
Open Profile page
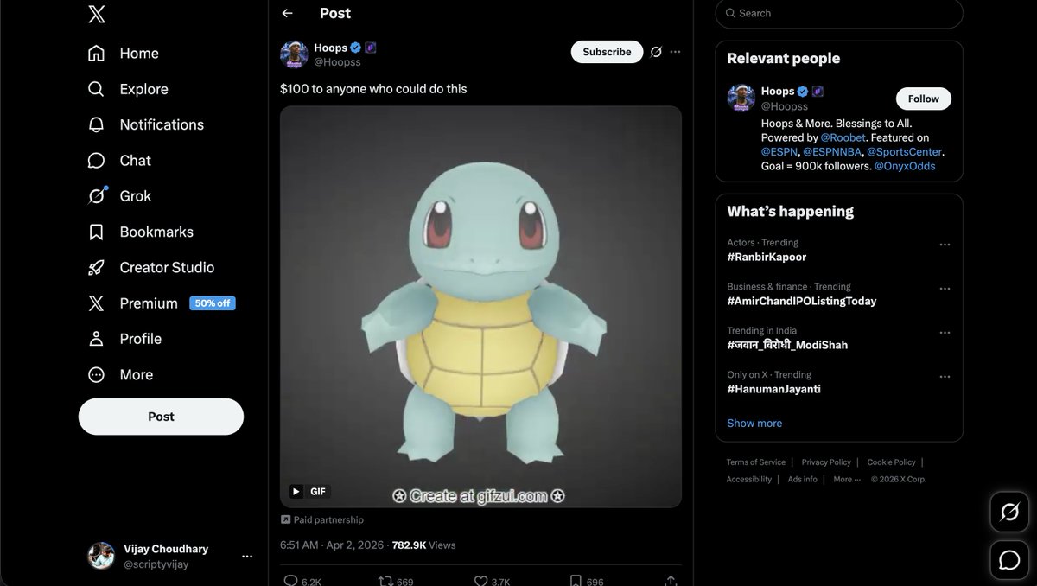pyautogui.click(x=124, y=339)
